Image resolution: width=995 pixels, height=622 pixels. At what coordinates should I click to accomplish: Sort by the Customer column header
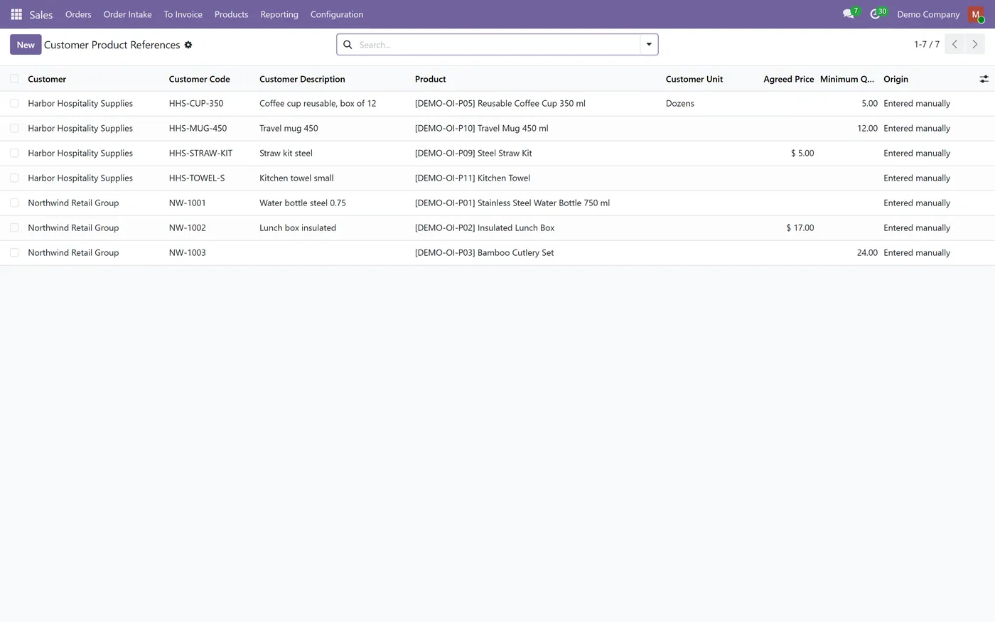[47, 79]
